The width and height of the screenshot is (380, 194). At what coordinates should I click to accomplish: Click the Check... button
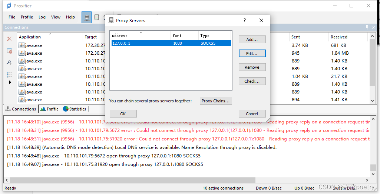tap(252, 81)
